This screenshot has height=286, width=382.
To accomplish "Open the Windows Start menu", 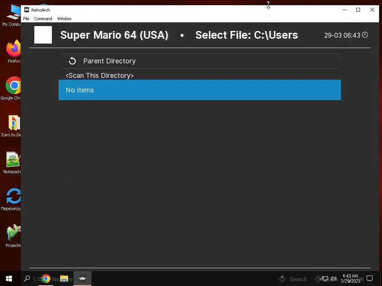I will click(x=9, y=279).
